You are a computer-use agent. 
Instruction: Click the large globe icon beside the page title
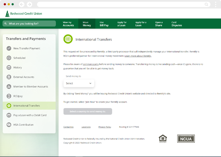(x=68, y=39)
